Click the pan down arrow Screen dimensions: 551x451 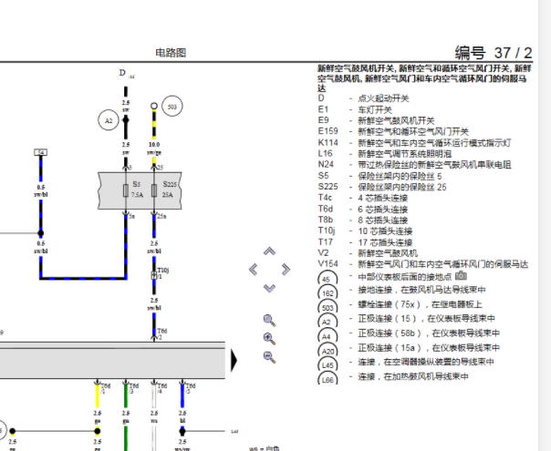(269, 288)
